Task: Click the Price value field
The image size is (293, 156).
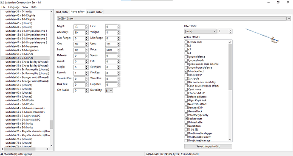Action: click(x=111, y=50)
